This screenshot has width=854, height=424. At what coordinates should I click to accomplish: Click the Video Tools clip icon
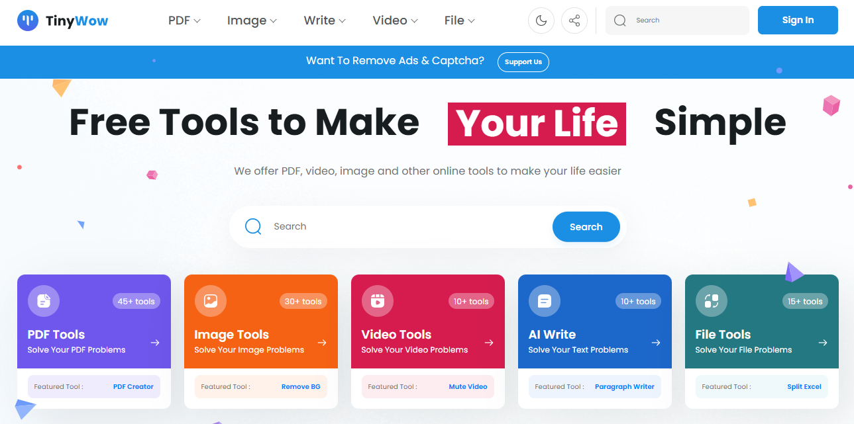tap(378, 301)
